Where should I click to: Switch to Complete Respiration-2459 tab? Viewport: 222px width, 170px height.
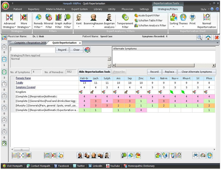30,43
